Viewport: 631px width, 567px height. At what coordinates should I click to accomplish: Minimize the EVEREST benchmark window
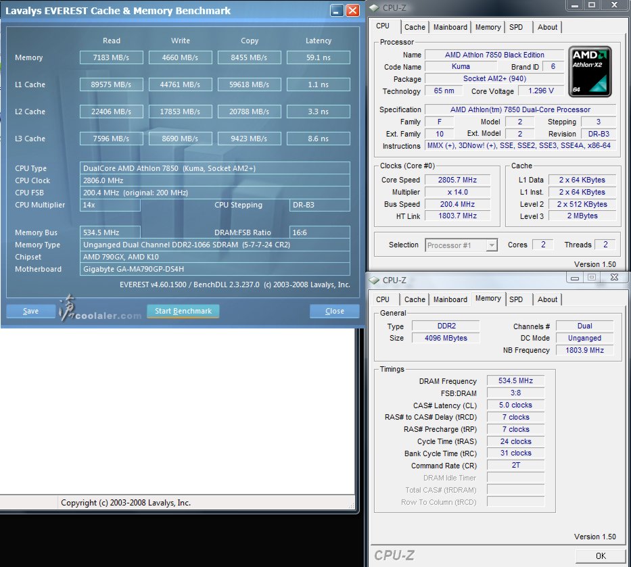(337, 10)
